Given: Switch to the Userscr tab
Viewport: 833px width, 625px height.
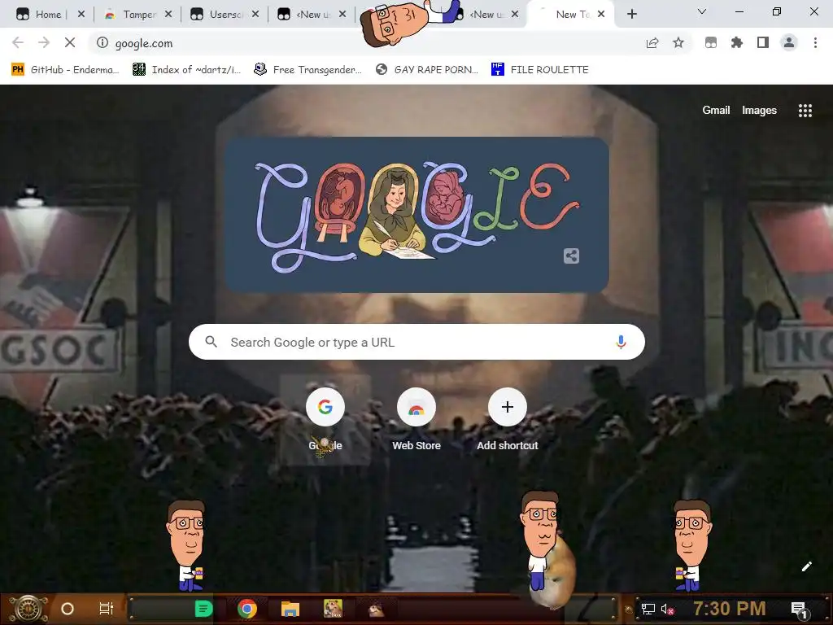Looking at the screenshot, I should (226, 15).
